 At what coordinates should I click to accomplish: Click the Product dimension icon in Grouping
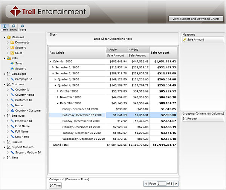tap(185, 119)
